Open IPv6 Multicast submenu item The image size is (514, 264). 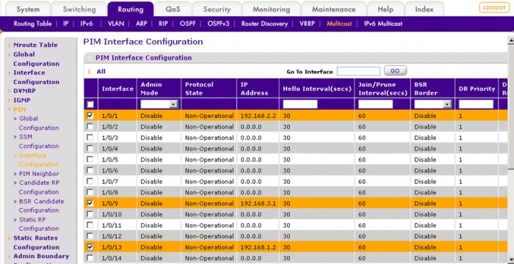tap(383, 23)
